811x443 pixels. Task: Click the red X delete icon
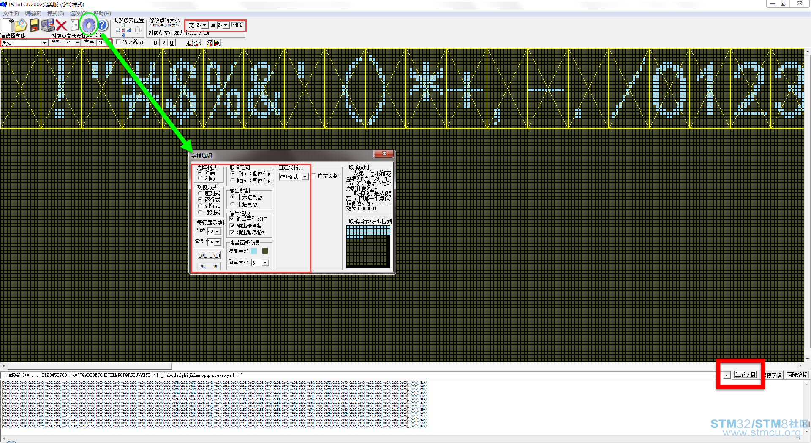(x=62, y=25)
